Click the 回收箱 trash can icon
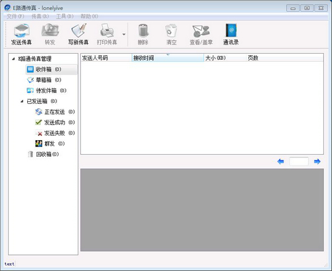 [31, 154]
